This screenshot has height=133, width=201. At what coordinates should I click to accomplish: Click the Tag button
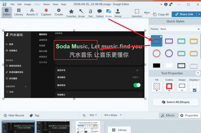coord(34,116)
